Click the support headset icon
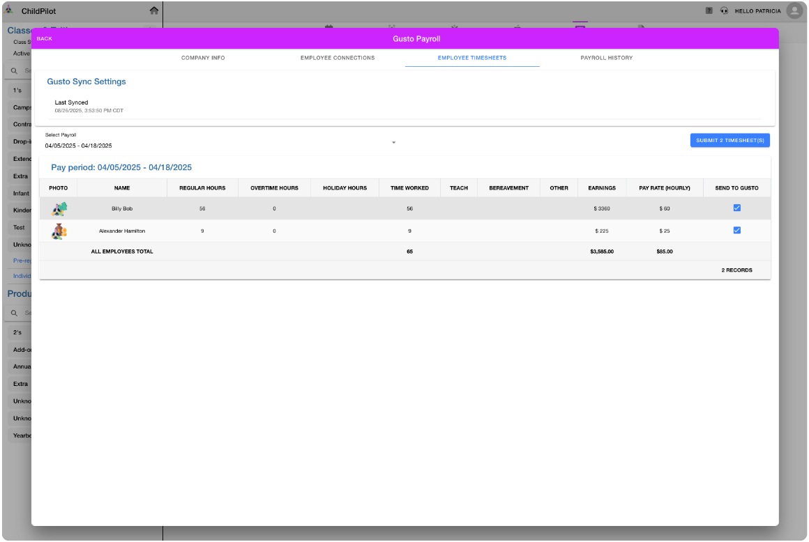 (724, 10)
